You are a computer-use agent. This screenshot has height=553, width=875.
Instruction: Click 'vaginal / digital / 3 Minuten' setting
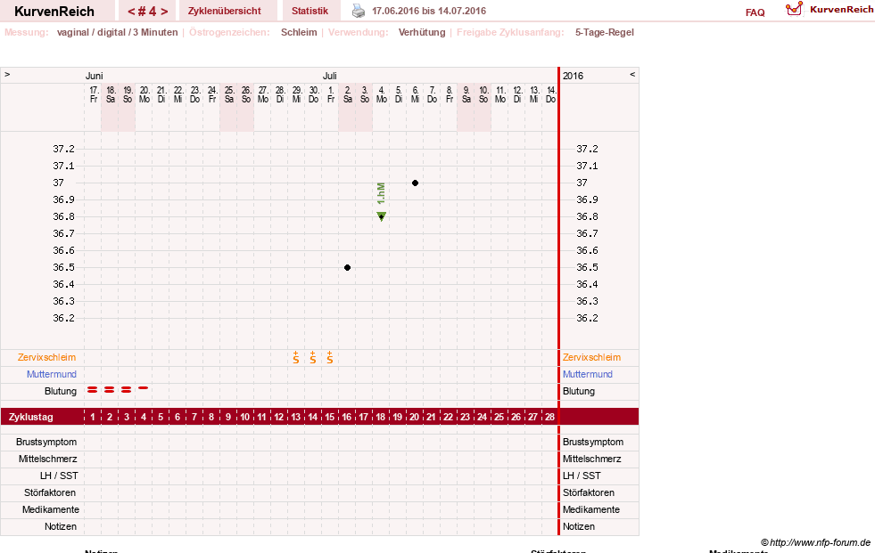(117, 32)
